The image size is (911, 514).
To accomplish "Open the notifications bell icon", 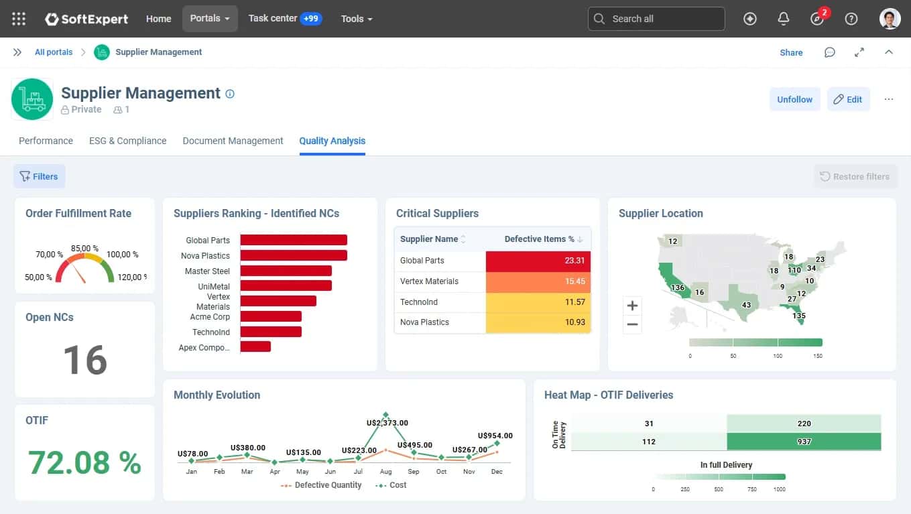I will click(783, 19).
